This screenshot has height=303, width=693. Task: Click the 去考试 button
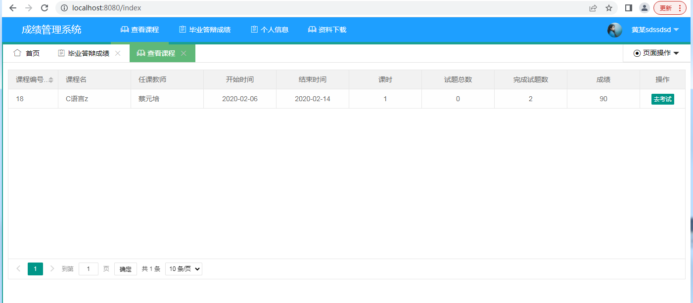[662, 99]
